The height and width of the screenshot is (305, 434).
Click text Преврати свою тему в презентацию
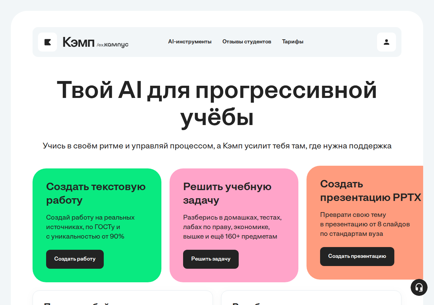[365, 224]
